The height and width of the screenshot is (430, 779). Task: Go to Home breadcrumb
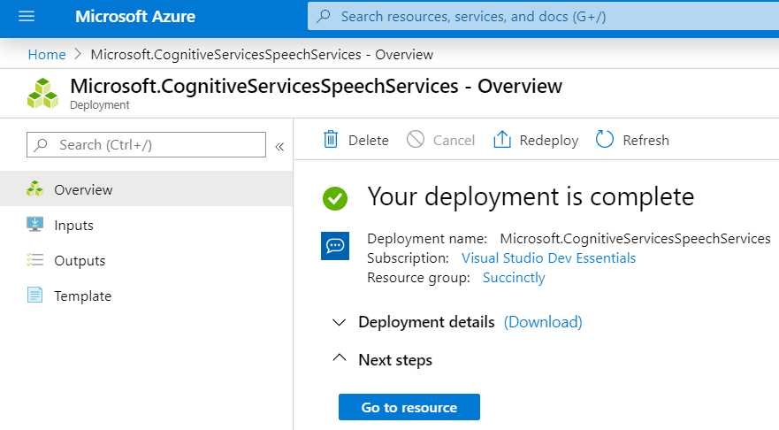(47, 54)
